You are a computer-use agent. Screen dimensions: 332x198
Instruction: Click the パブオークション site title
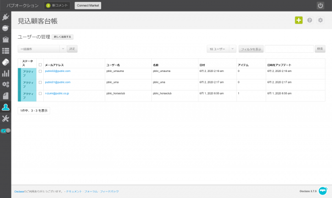tap(23, 6)
